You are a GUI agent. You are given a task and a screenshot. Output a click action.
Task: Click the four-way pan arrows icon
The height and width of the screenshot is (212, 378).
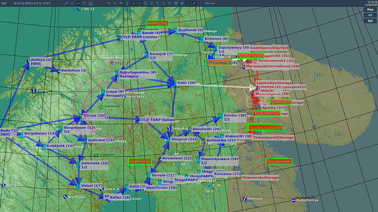pyautogui.click(x=151, y=3)
